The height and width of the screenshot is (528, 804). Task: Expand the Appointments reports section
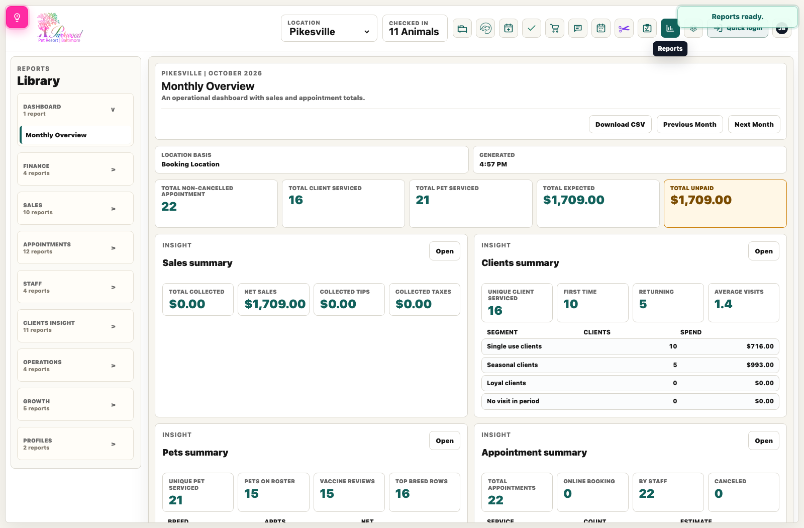tap(75, 247)
